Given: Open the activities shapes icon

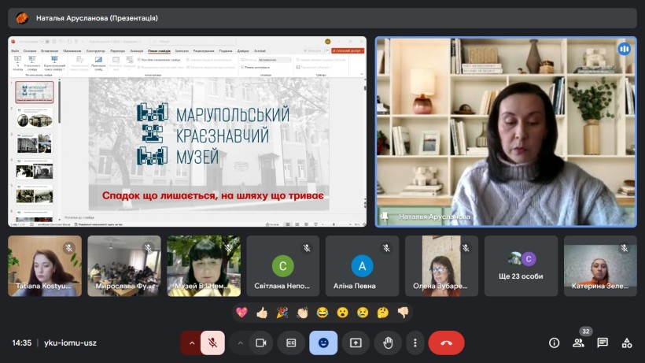Looking at the screenshot, I should click(x=626, y=343).
